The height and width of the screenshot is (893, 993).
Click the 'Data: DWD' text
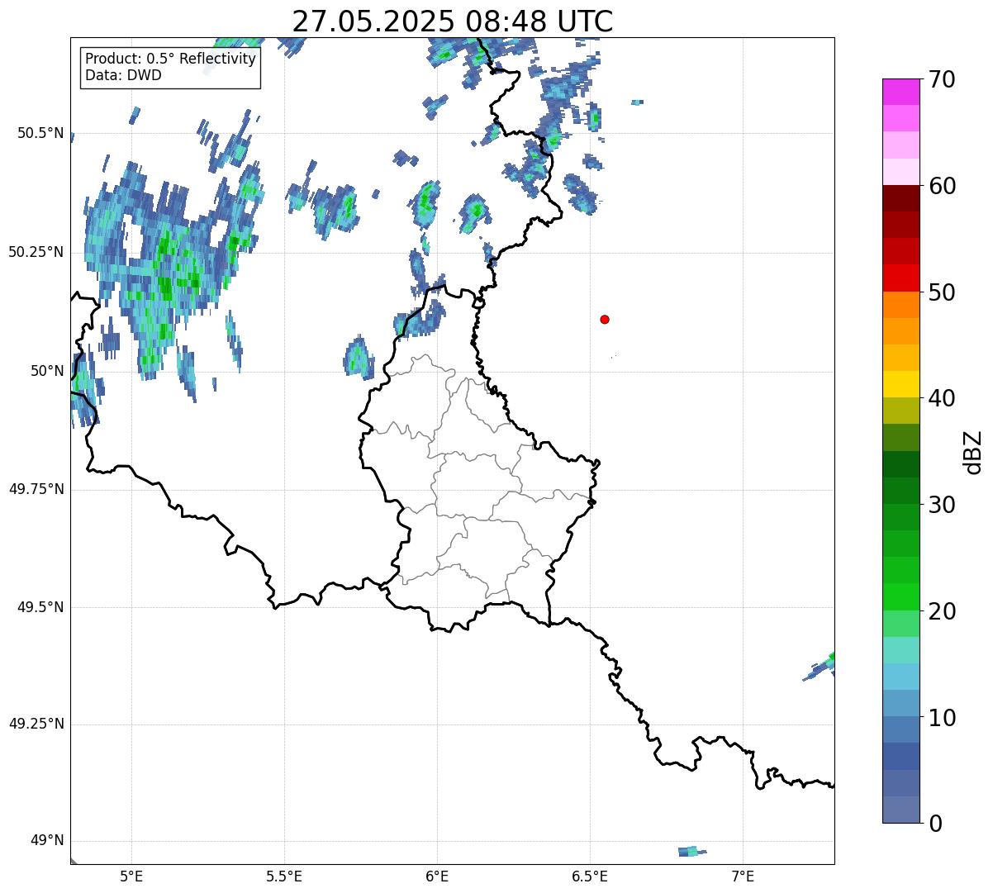tap(123, 75)
